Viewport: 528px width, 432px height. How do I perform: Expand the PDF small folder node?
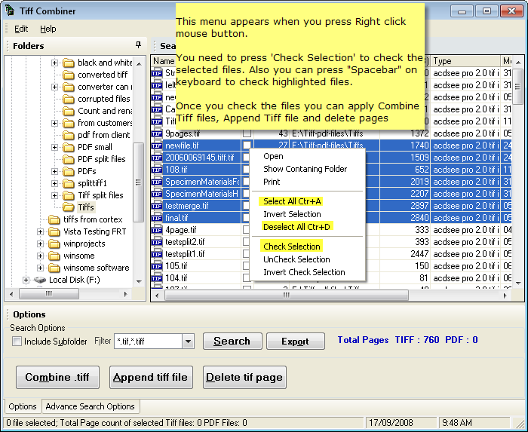pos(55,147)
